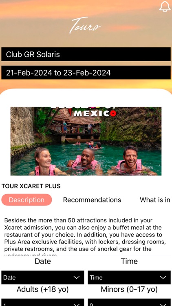Tap the TOUR XCARET PLUS heading
The height and width of the screenshot is (306, 172).
[31, 186]
